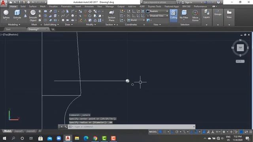
Task: Click the keyword search box
Action: pyautogui.click(x=159, y=2)
